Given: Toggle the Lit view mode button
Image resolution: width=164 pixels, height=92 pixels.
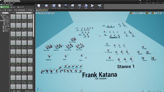Looking at the screenshot, I should click(x=48, y=13).
